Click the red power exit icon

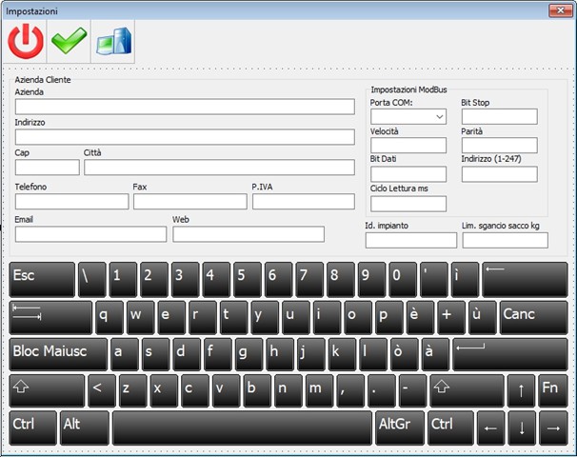point(26,42)
